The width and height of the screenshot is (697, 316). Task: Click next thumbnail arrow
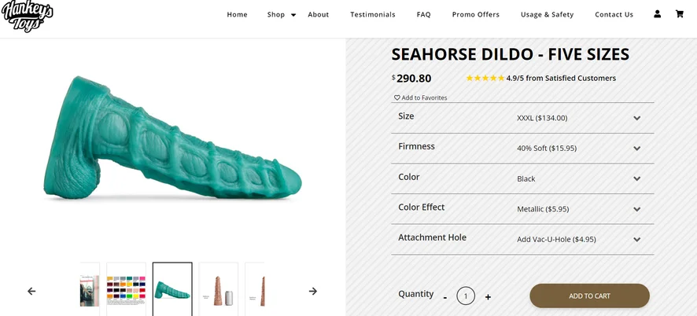pos(312,291)
